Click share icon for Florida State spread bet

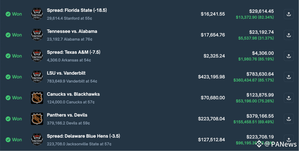(x=289, y=14)
